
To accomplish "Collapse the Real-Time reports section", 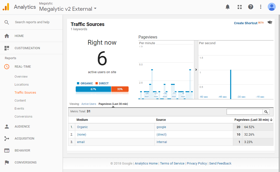I will (x=23, y=67).
